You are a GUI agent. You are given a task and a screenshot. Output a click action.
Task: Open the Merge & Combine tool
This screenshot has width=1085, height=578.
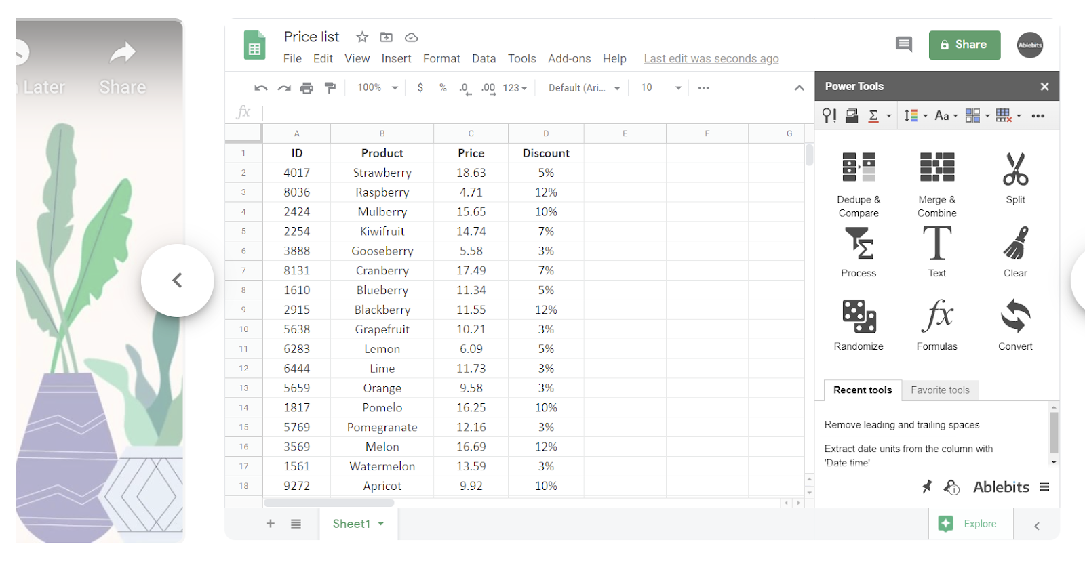pyautogui.click(x=937, y=184)
